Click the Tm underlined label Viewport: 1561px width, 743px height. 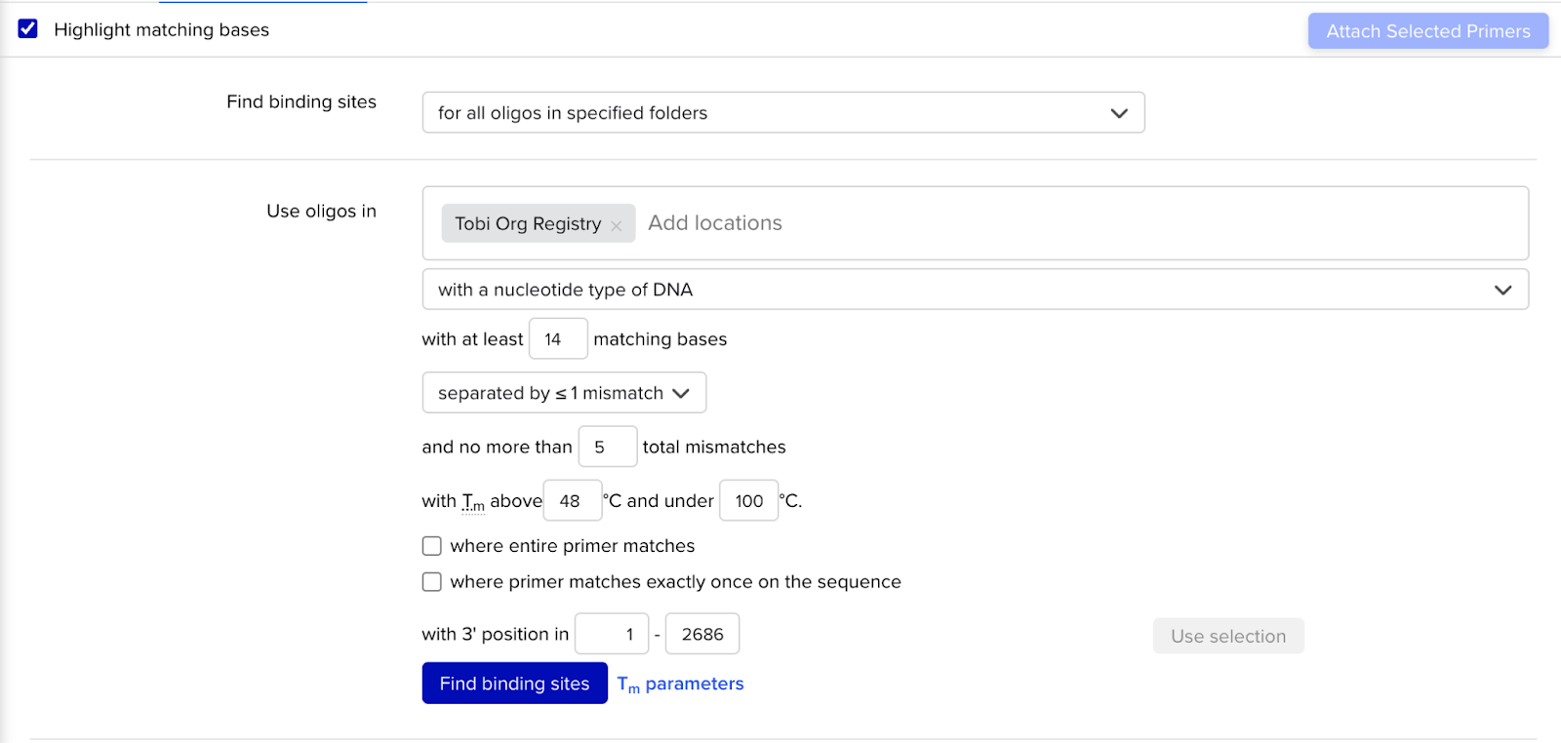471,500
